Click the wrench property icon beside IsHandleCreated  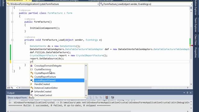click(x=32, y=91)
